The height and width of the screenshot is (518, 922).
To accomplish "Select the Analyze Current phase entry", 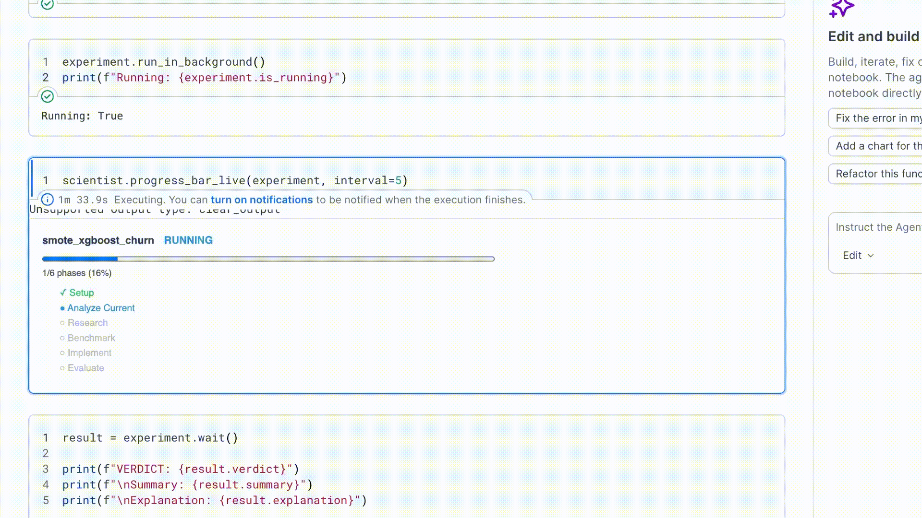I will (x=97, y=308).
